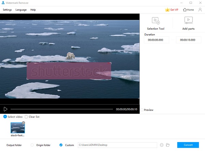Image resolution: width=205 pixels, height=151 pixels.
Task: Click the Clear list trash icon
Action: coord(26,116)
